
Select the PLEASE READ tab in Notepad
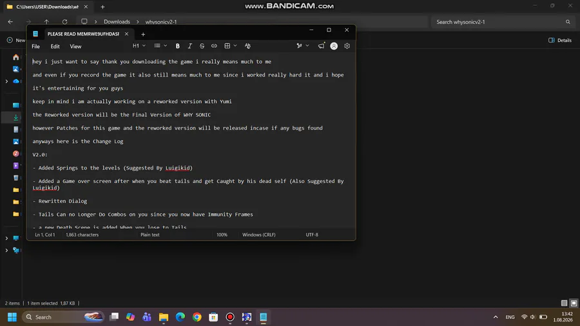coord(83,34)
